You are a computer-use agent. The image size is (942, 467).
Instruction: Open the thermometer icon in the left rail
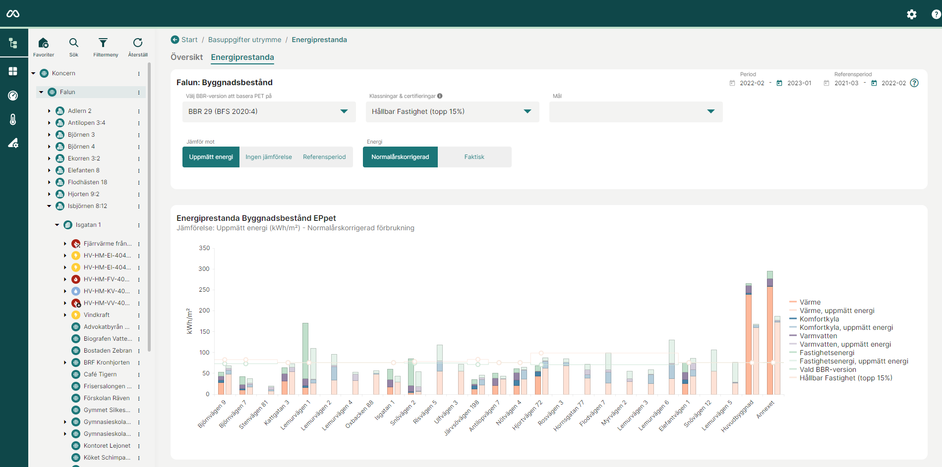tap(13, 119)
